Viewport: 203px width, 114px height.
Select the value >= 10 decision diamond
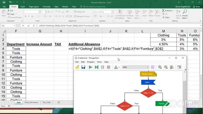(x=148, y=93)
